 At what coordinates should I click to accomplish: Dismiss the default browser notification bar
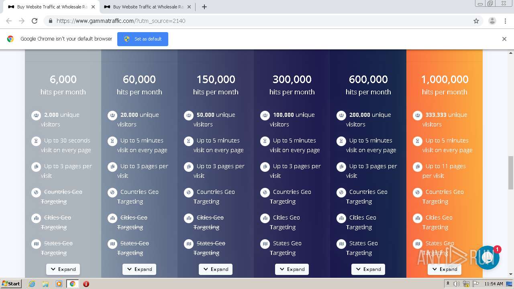pos(504,39)
